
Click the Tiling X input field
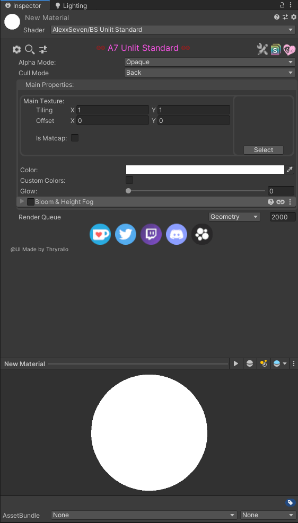tap(112, 110)
